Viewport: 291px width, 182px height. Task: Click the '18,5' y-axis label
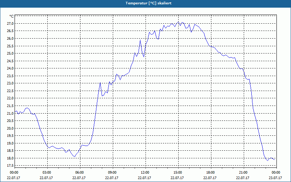[10, 151]
